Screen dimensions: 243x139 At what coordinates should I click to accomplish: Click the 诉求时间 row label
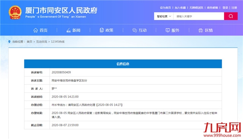pos(37,97)
